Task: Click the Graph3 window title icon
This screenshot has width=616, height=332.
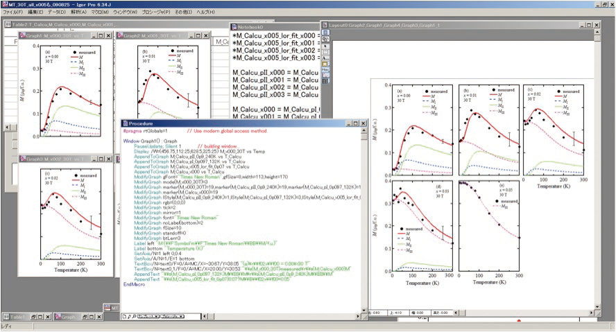Action: click(x=23, y=159)
